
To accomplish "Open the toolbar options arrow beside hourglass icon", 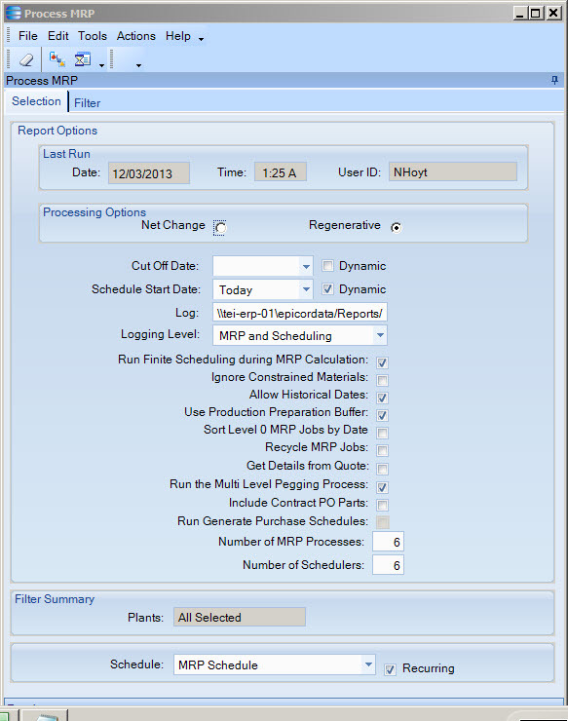I will pyautogui.click(x=101, y=65).
